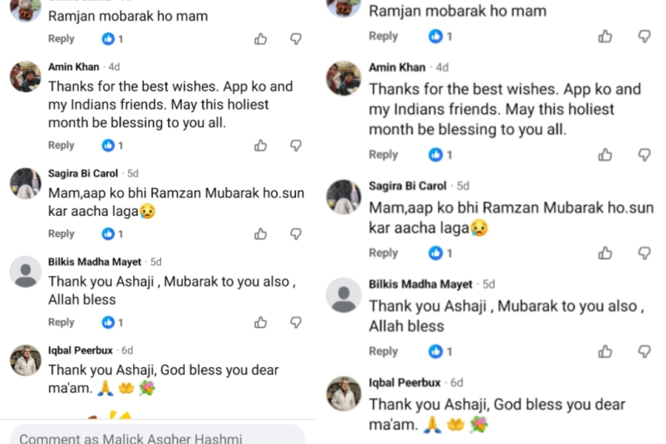View Iqbal Peerbux's profile picture in left panel
This screenshot has width=666, height=444.
tap(26, 360)
